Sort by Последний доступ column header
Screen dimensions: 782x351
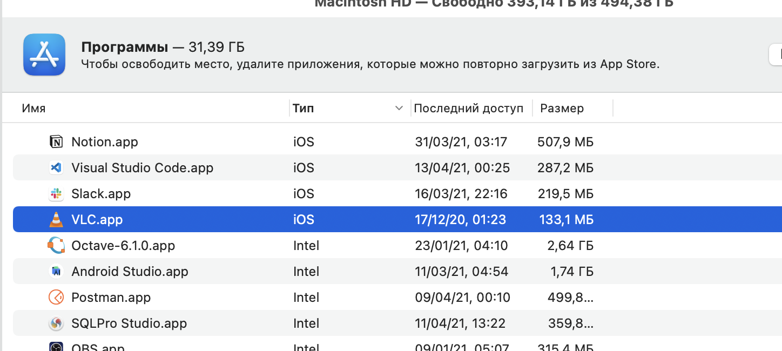(x=468, y=108)
